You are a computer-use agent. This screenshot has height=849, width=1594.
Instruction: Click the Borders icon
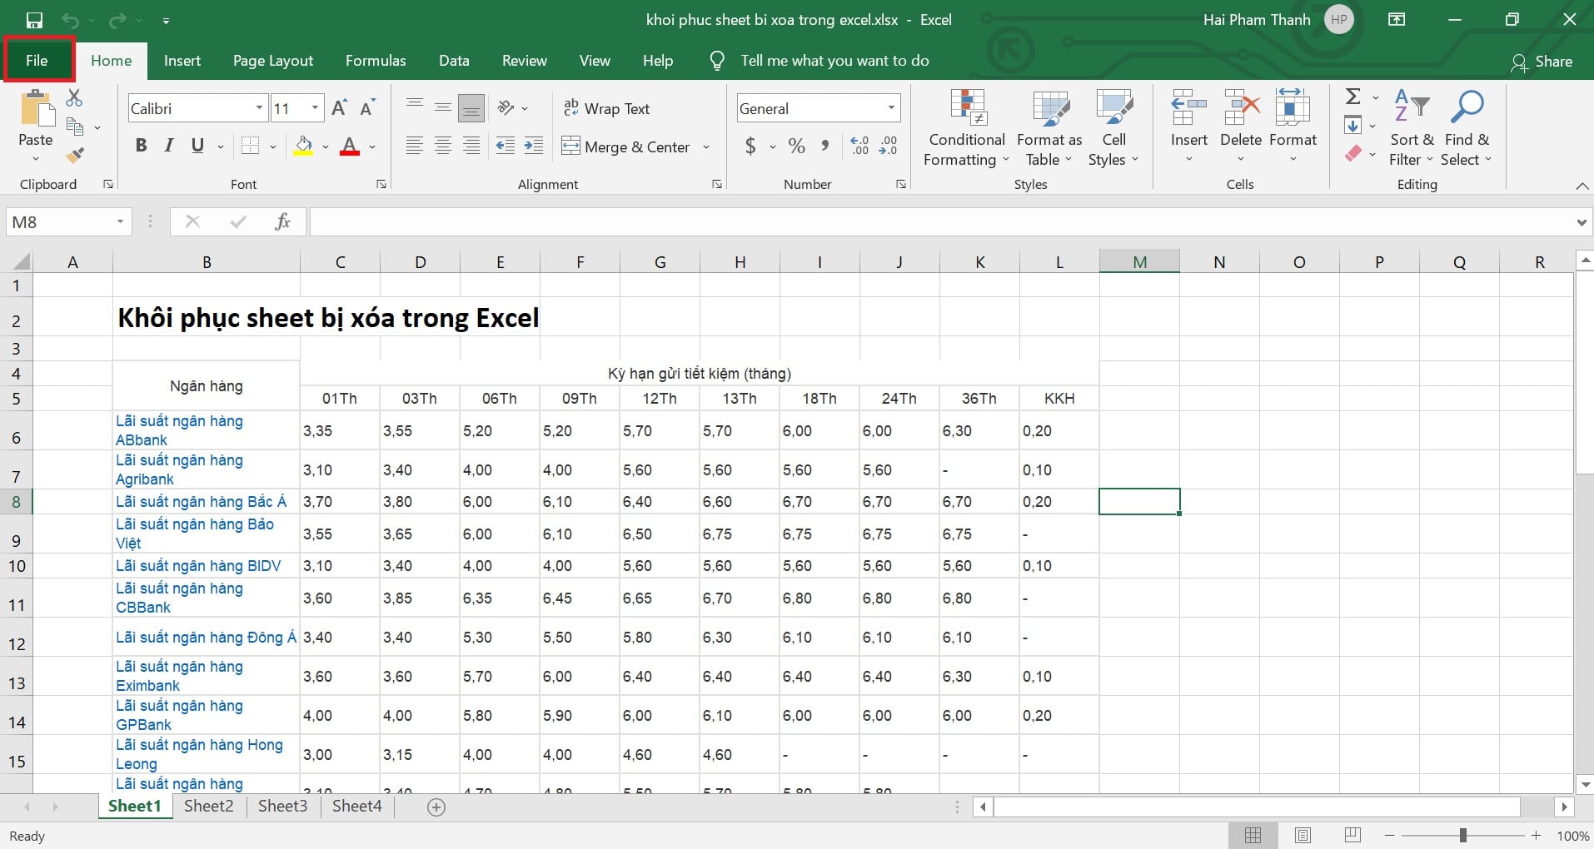click(250, 146)
